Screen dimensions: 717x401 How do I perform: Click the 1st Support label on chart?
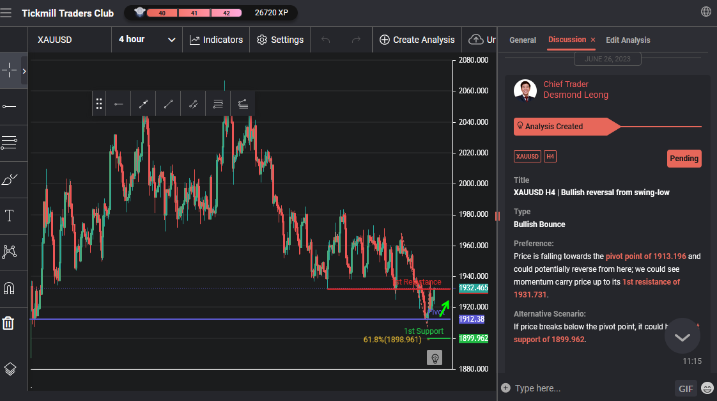[424, 331]
